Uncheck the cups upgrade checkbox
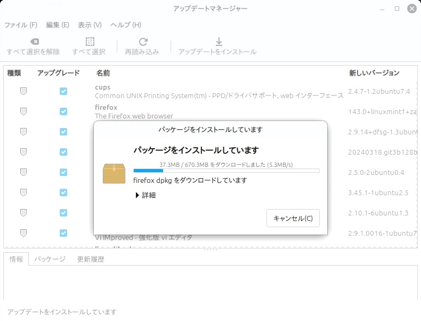This screenshot has height=321, width=421. (63, 91)
